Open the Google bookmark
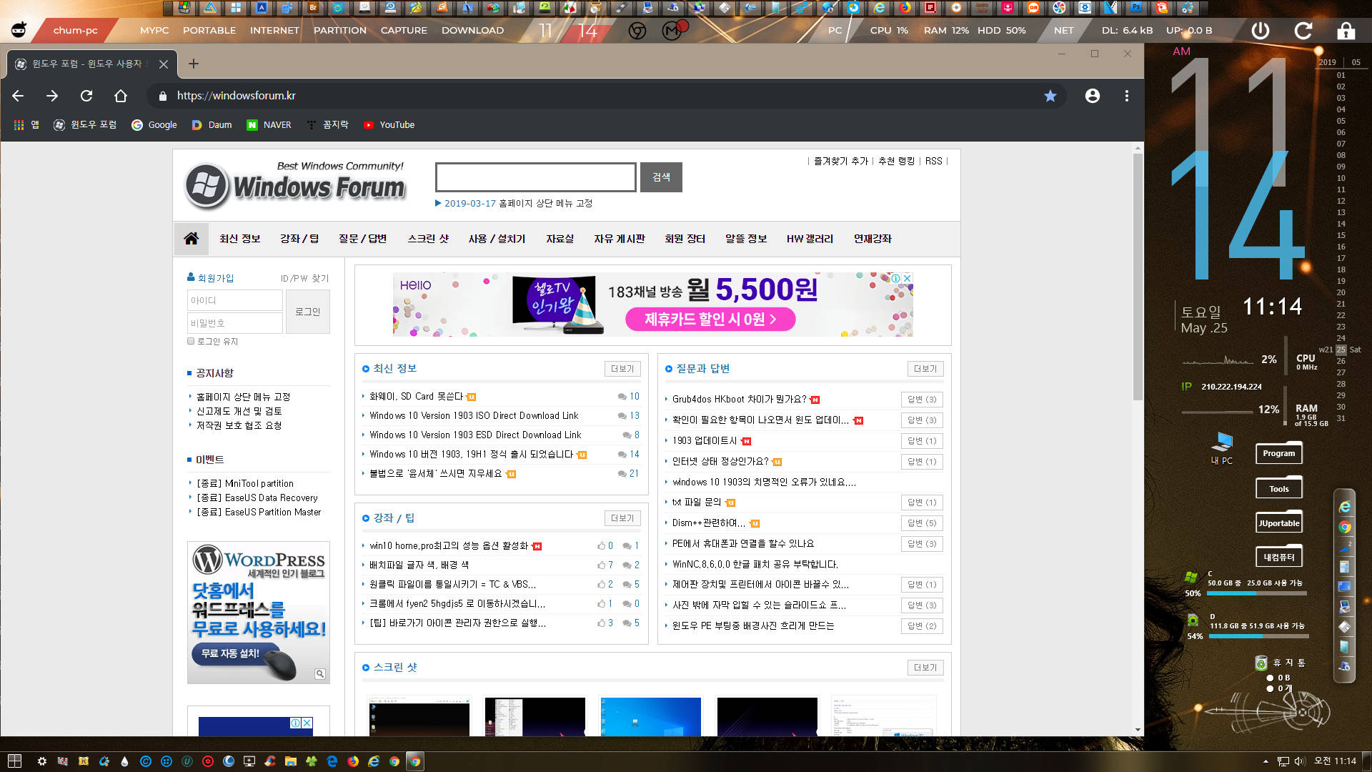Screen dimensions: 1372x772 [154, 124]
